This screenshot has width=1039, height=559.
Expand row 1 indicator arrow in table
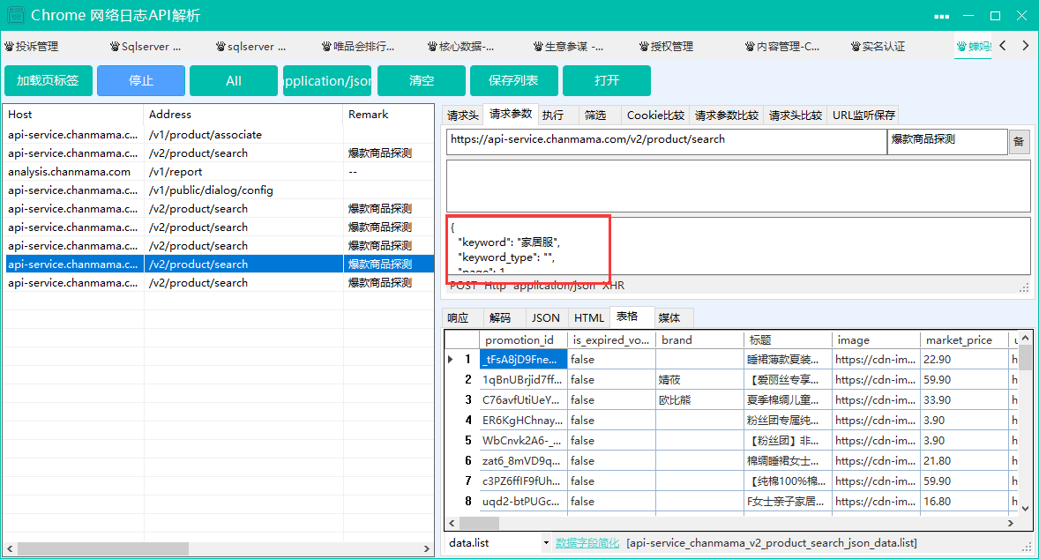[x=451, y=360]
